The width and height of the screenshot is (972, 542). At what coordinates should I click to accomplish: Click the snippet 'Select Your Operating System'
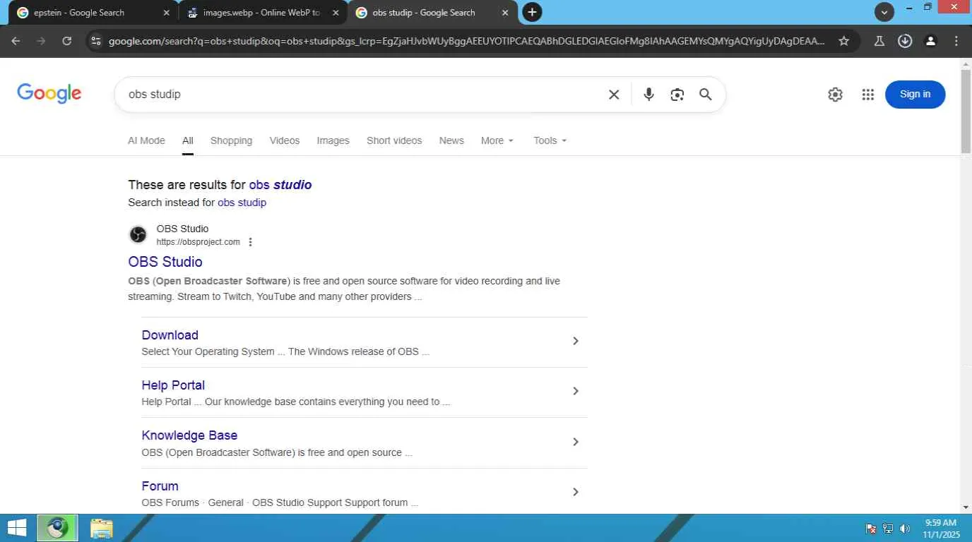click(208, 351)
